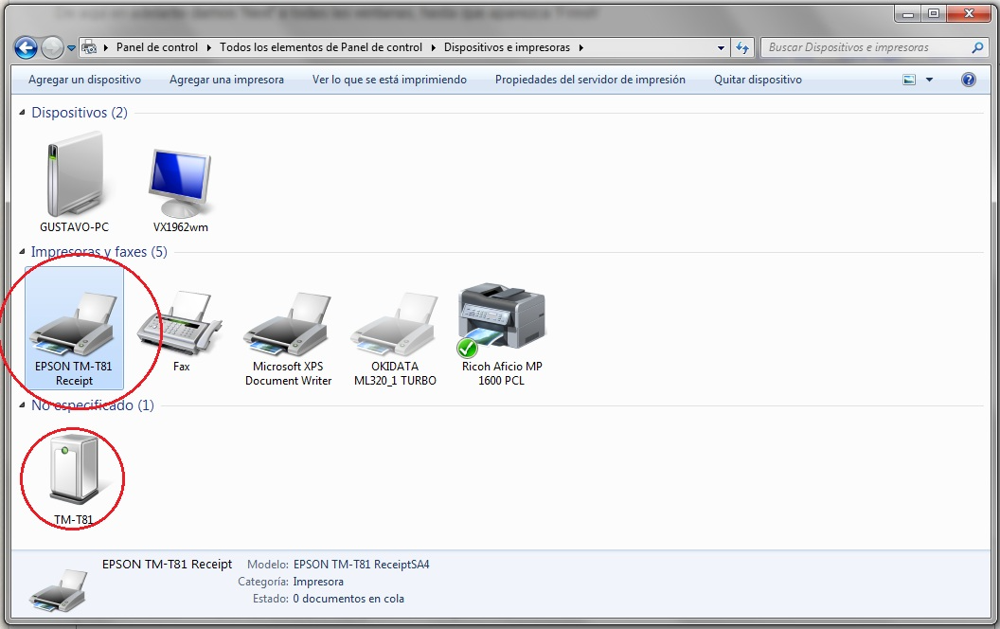Click the change view icon

[909, 80]
